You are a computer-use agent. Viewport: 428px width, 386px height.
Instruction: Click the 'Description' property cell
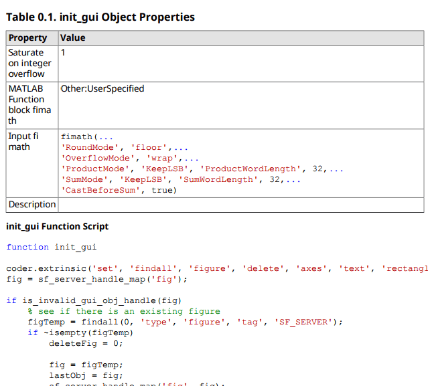(x=31, y=204)
